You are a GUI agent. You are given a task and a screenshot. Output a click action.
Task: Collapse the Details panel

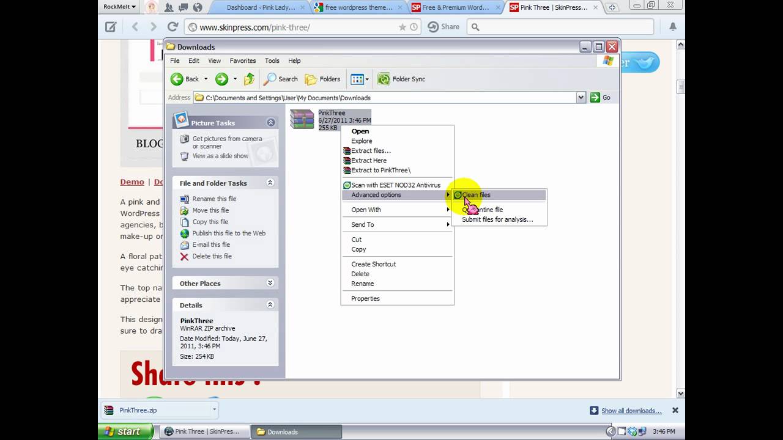[270, 304]
